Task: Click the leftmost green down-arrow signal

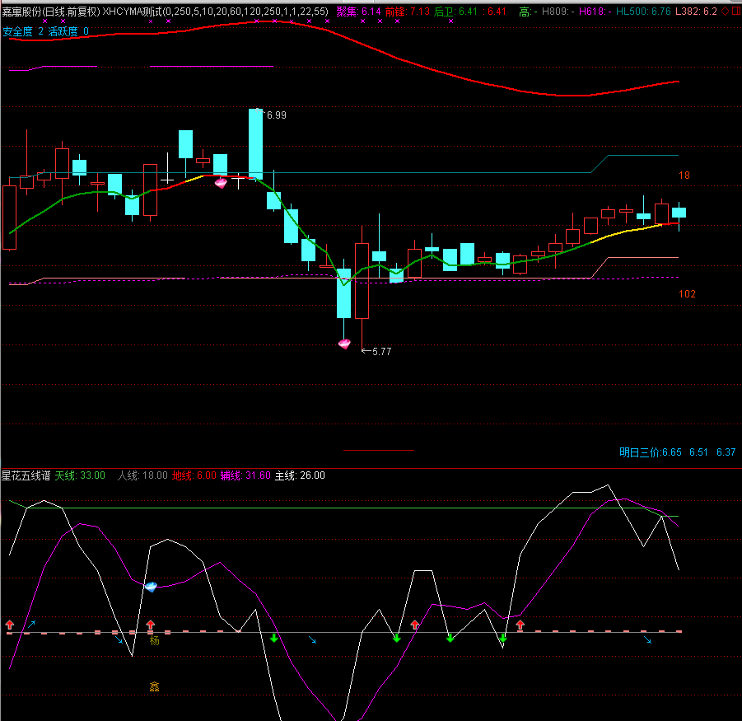Action: (274, 638)
